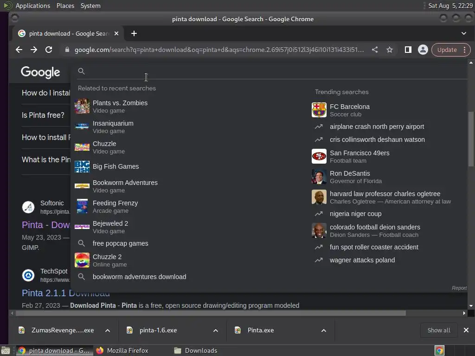Reload the current page
This screenshot has height=356, width=475.
[x=48, y=50]
